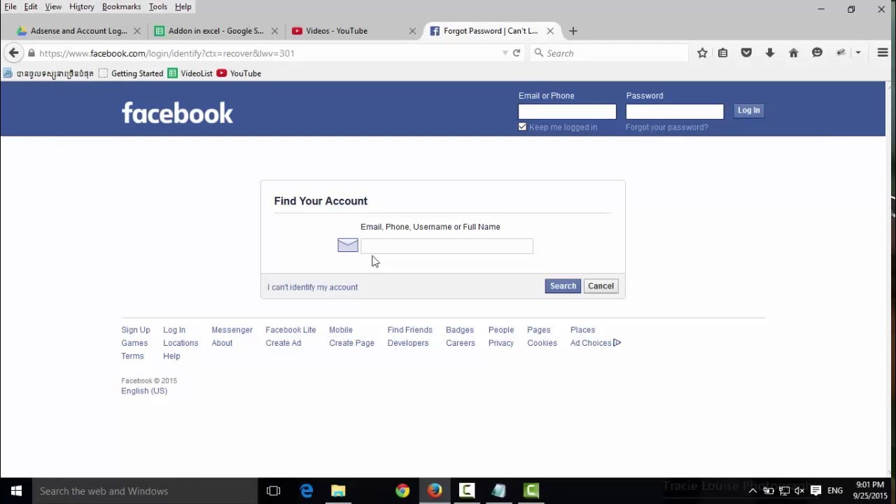896x504 pixels.
Task: Open the action center notification icon
Action: tap(815, 491)
